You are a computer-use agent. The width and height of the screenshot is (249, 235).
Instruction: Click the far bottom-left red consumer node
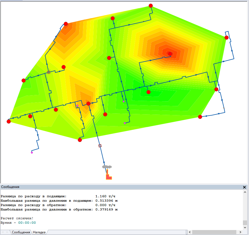9,121
